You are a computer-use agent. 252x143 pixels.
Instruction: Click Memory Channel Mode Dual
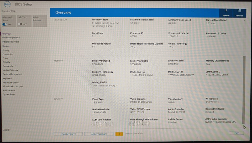[208, 64]
